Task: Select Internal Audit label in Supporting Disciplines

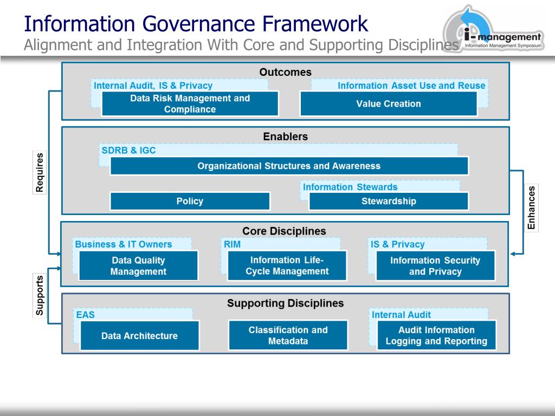Action: (401, 315)
